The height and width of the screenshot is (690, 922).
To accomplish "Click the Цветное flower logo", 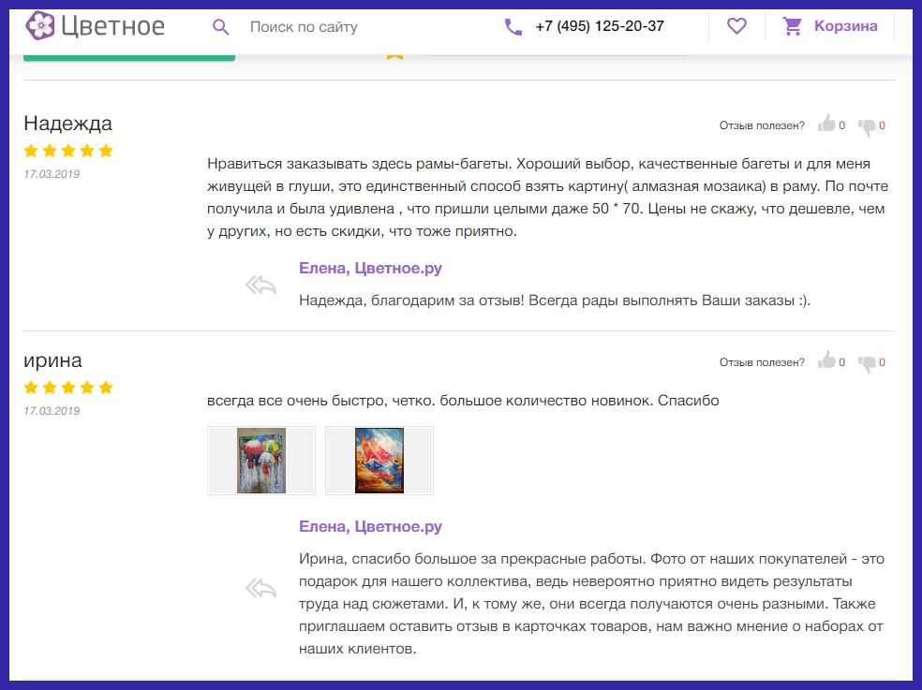I will click(40, 26).
